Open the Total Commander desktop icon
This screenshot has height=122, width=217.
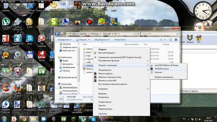[29, 57]
